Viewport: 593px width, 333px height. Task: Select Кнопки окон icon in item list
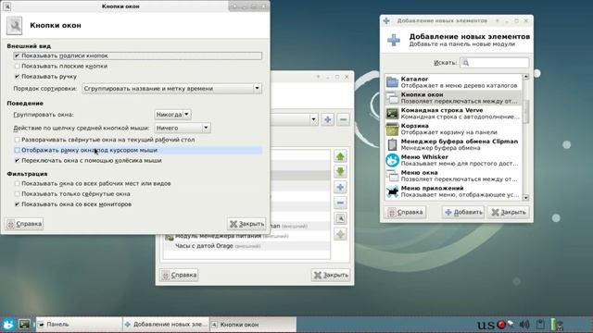[392, 98]
